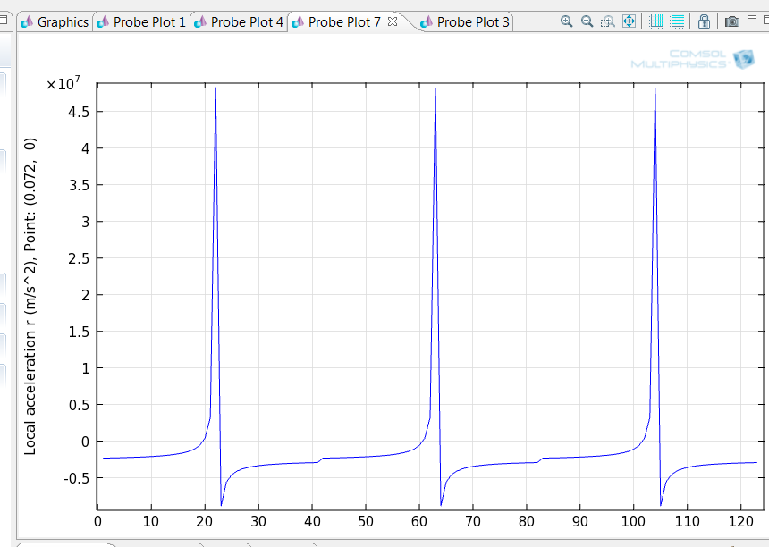Toggle y-axis log scale icon

(x=677, y=21)
